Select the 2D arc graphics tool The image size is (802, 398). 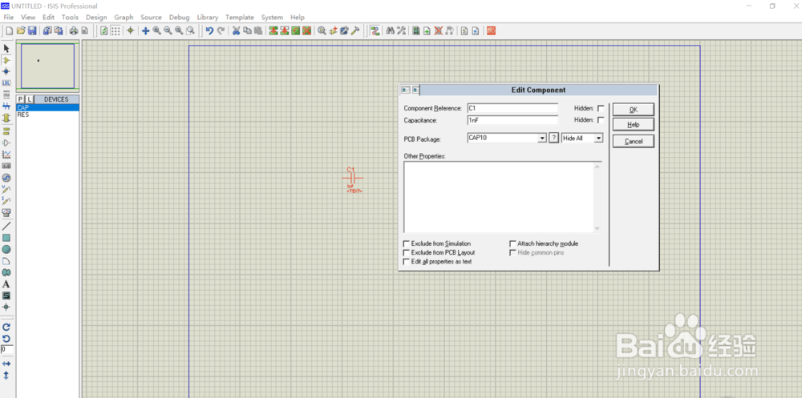point(6,261)
